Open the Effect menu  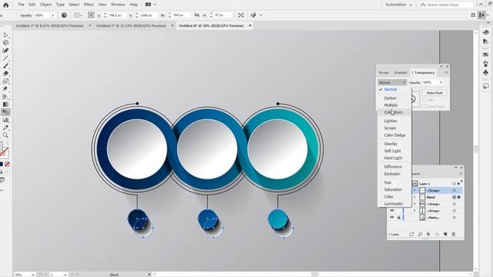[89, 5]
